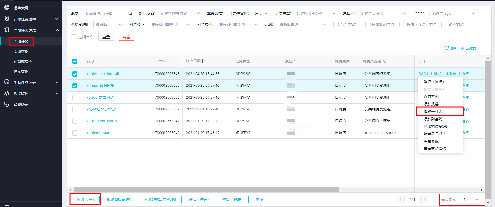The image size is (495, 207).
Task: Click horizontal scrollbar right arrow
Action: coord(482,190)
